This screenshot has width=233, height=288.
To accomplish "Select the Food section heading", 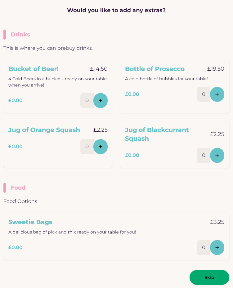I will [18, 188].
